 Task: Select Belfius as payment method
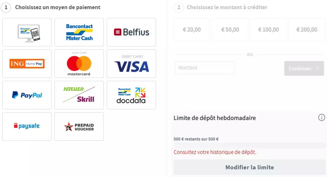pyautogui.click(x=132, y=32)
